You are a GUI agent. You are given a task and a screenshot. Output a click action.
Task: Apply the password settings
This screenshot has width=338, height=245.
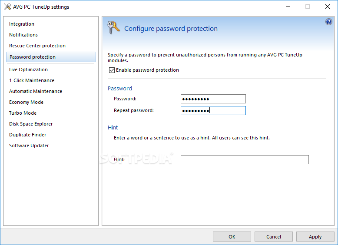(315, 237)
